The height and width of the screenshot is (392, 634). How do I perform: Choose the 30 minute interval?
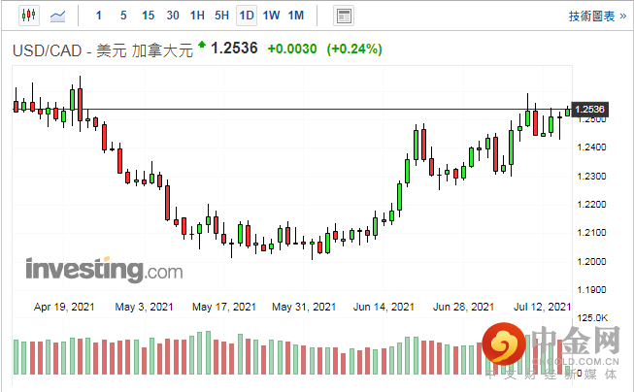point(173,16)
